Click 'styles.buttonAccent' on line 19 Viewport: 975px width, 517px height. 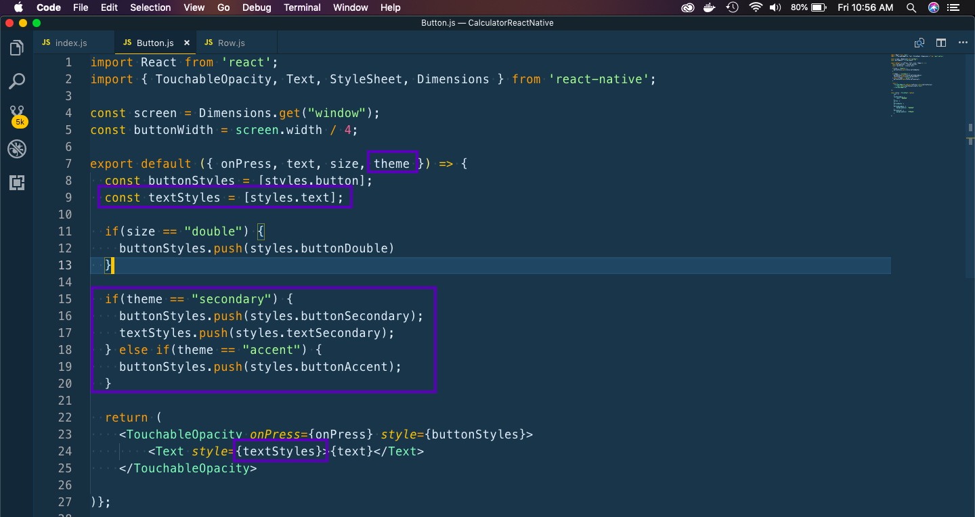322,367
